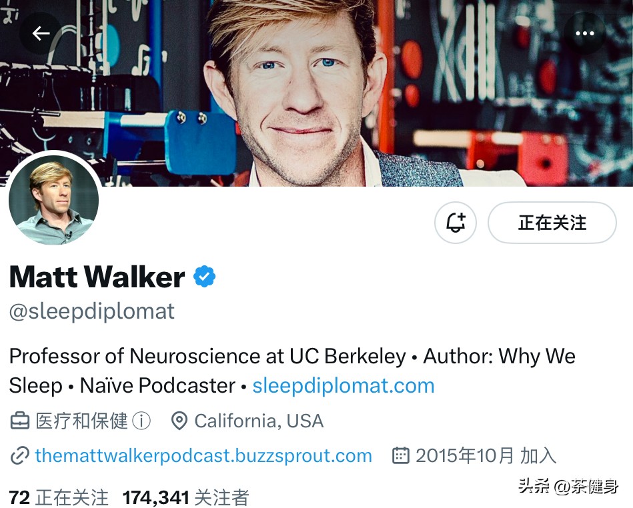
Task: Click the info icon beside 医疗和保健
Action: tap(141, 421)
